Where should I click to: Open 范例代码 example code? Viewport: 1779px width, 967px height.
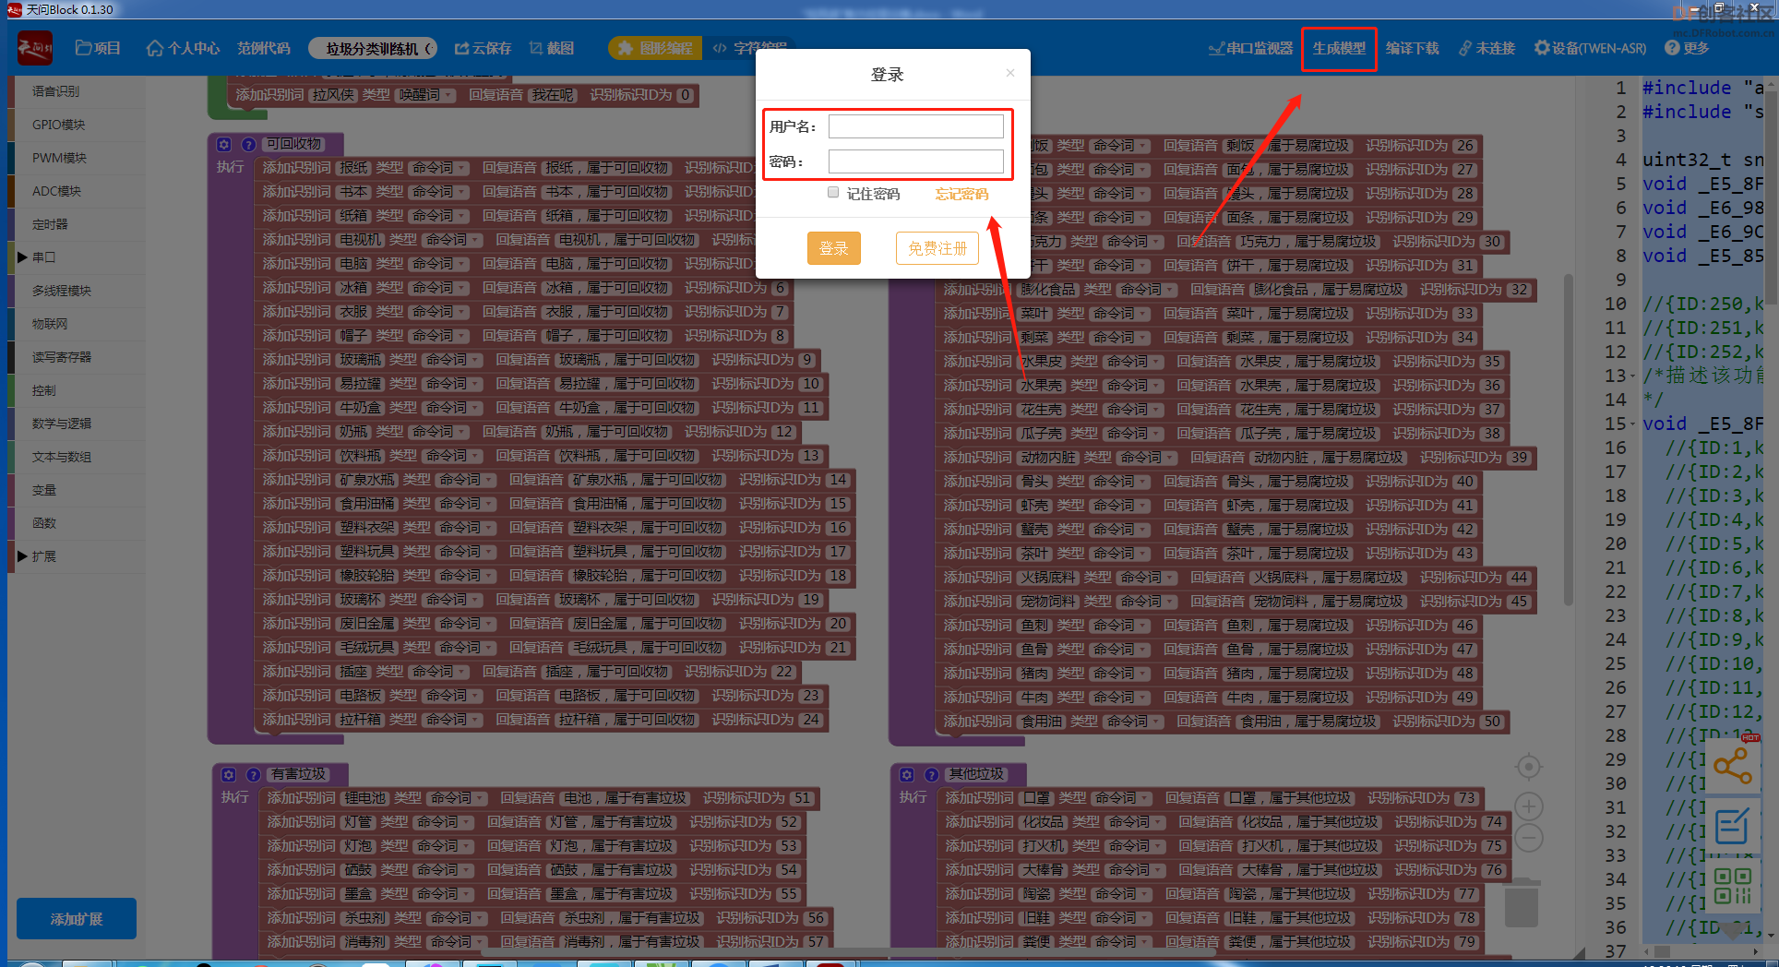click(x=263, y=48)
